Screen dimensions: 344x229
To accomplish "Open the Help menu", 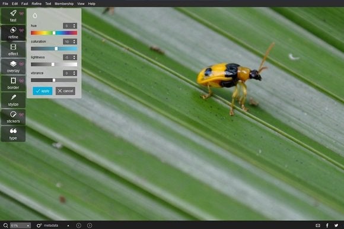I will tap(92, 4).
